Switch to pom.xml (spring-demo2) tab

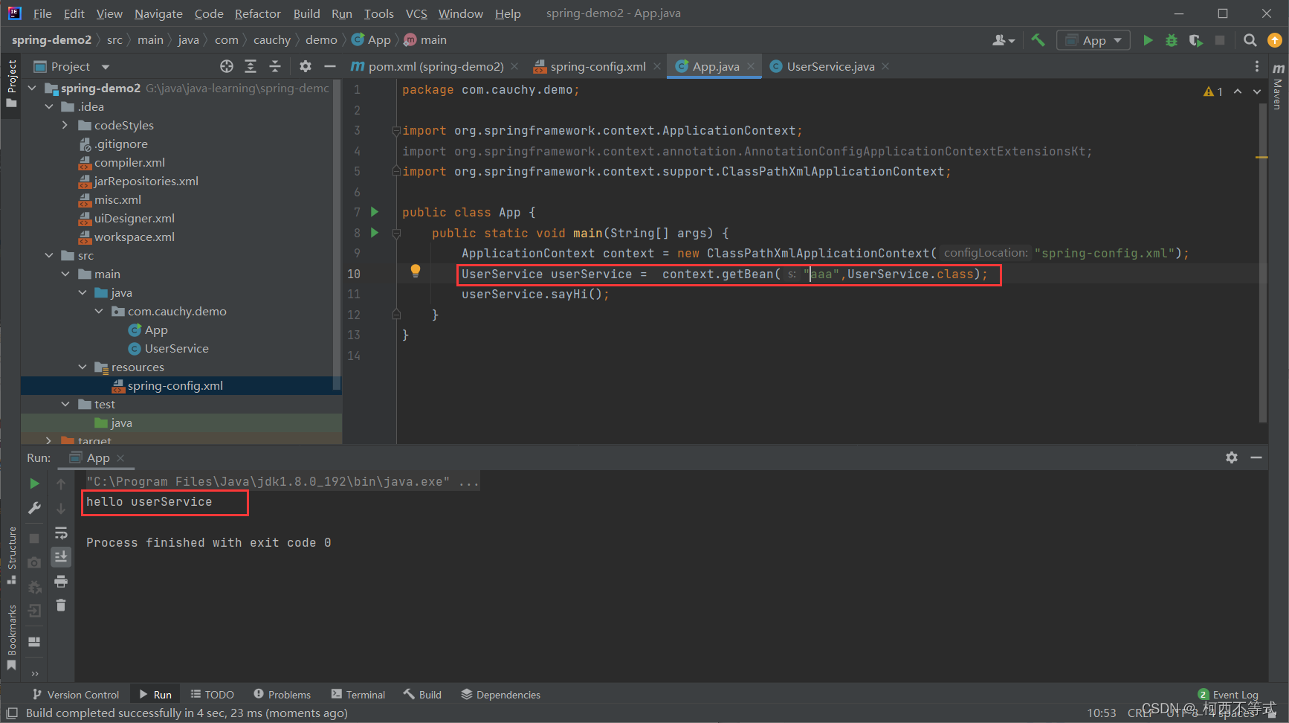tap(435, 66)
